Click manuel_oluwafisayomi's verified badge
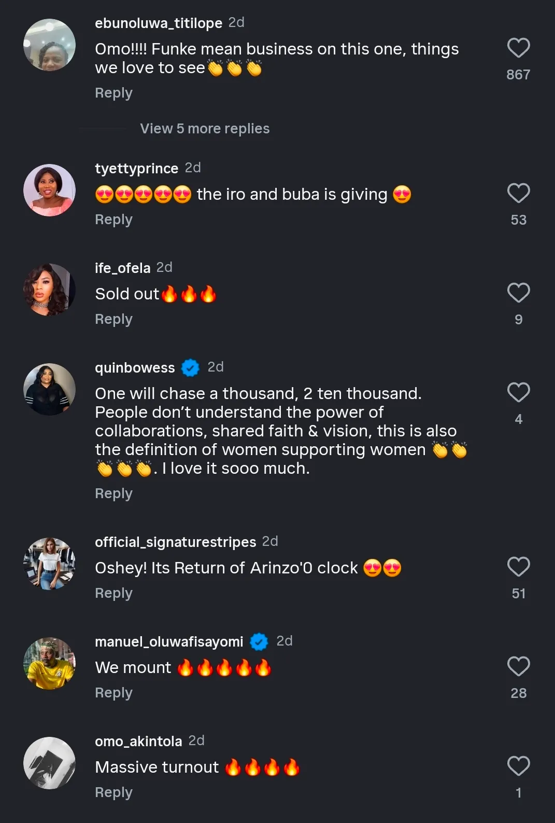The image size is (555, 823). (x=259, y=642)
